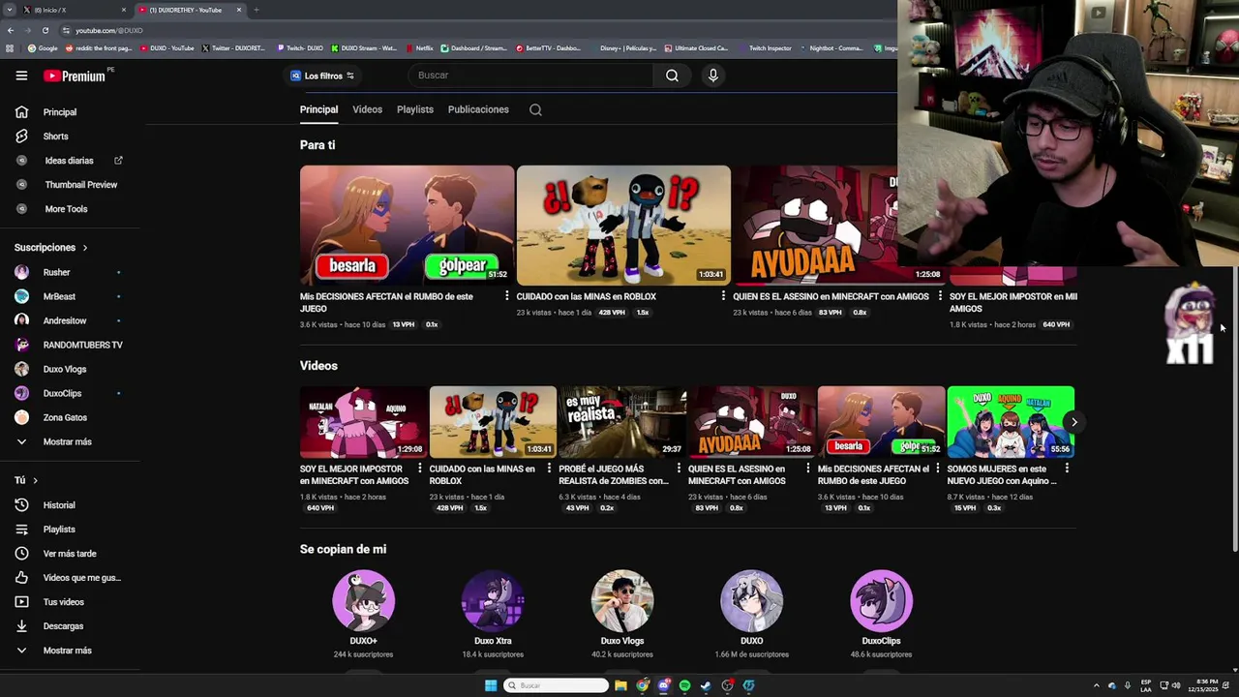Viewport: 1239px width, 697px height.
Task: Click the page vertical scrollbar
Action: [x=1233, y=407]
